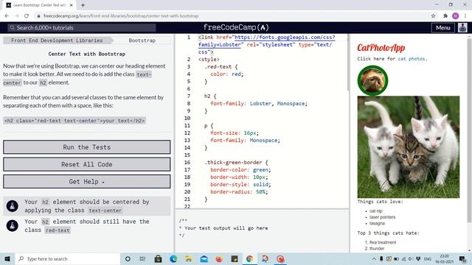
Task: Open the taskbar clock and date
Action: tap(444, 258)
